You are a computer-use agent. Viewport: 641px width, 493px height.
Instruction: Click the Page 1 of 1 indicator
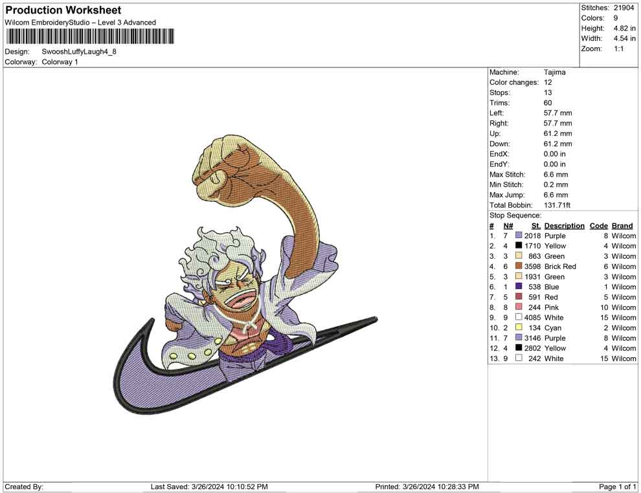tap(617, 487)
